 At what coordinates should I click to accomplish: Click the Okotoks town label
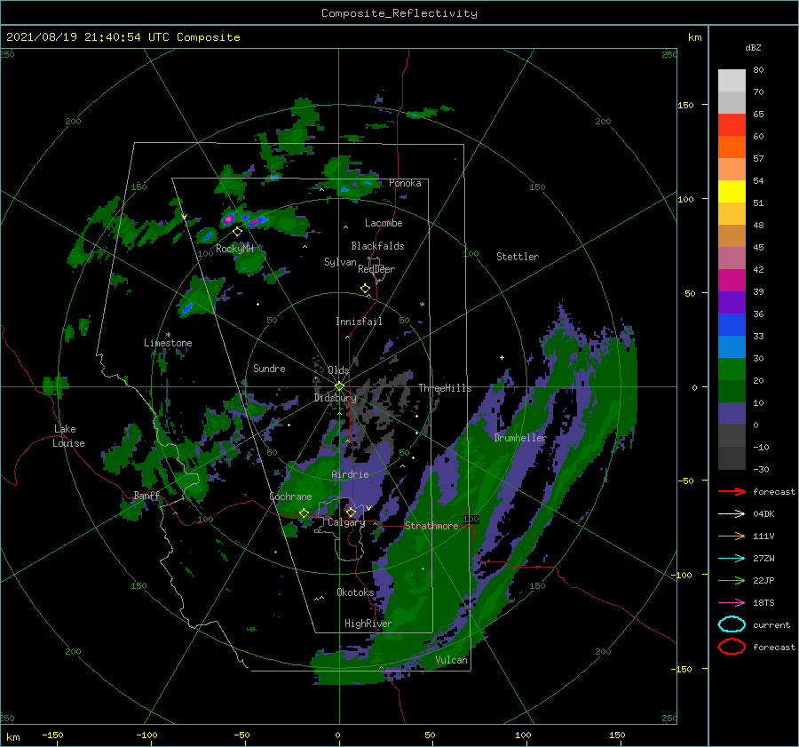pos(355,592)
